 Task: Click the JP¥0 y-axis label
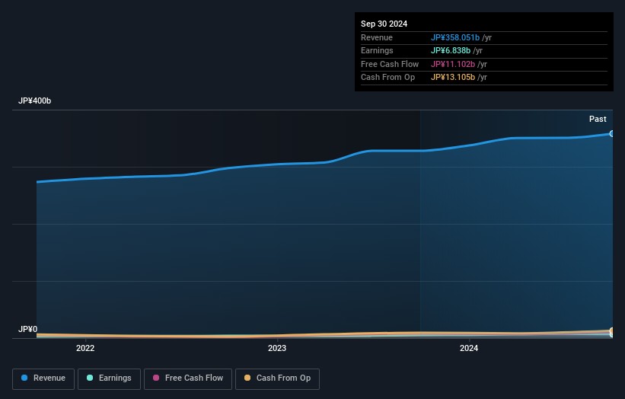[27, 330]
